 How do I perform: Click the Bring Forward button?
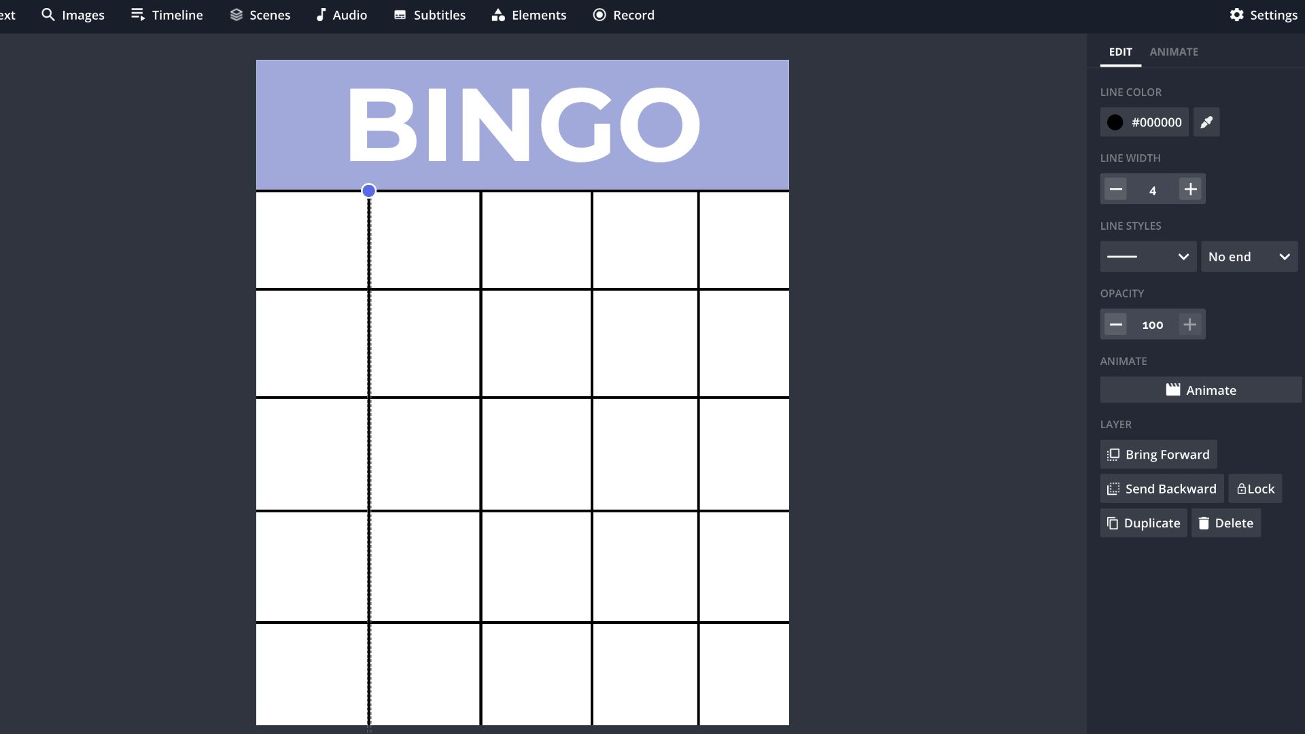coord(1158,455)
